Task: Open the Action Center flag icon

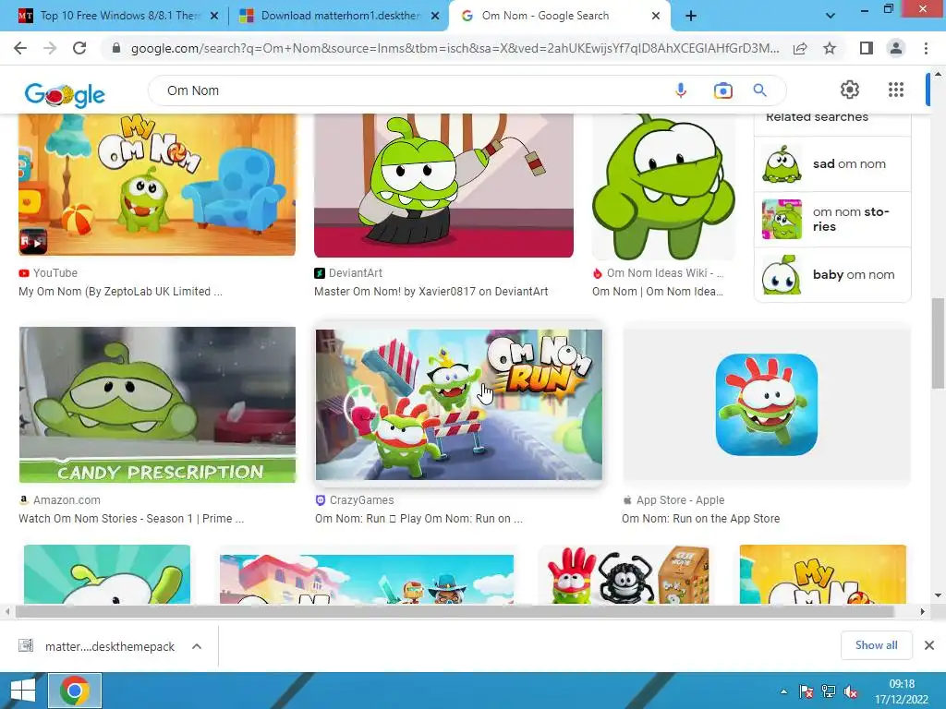Action: coord(806,692)
